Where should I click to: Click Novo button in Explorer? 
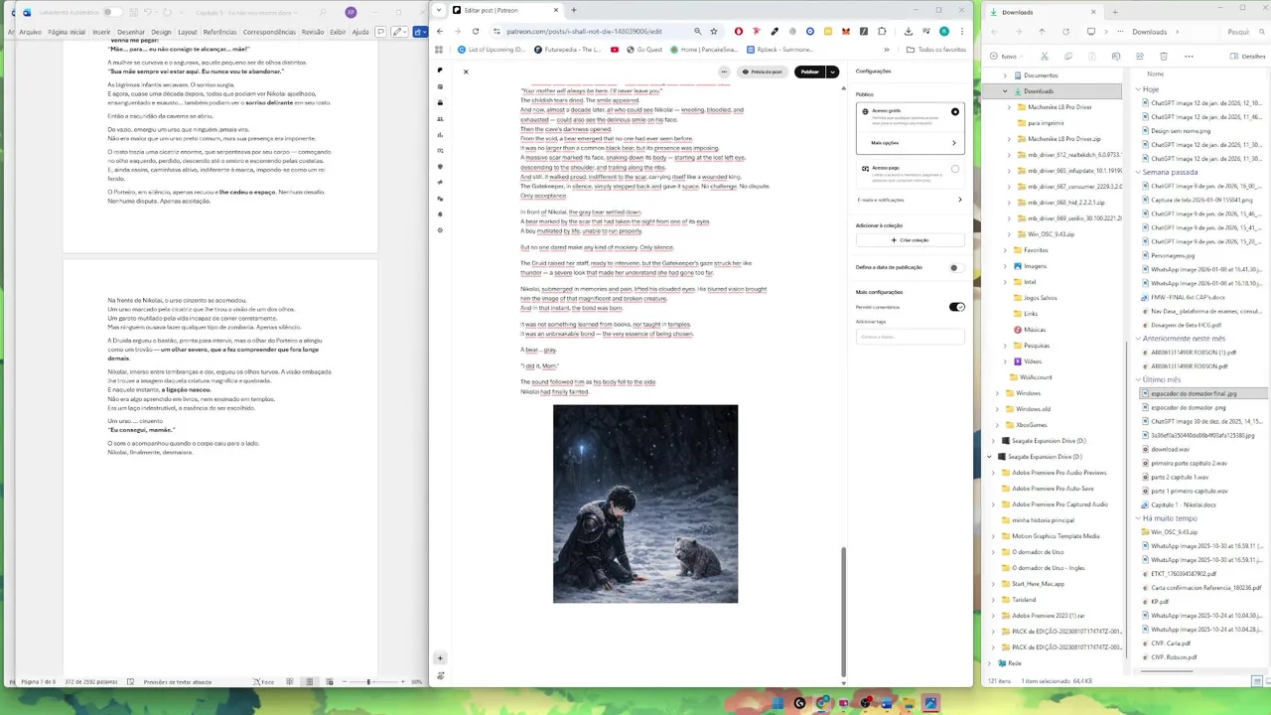pos(1005,57)
